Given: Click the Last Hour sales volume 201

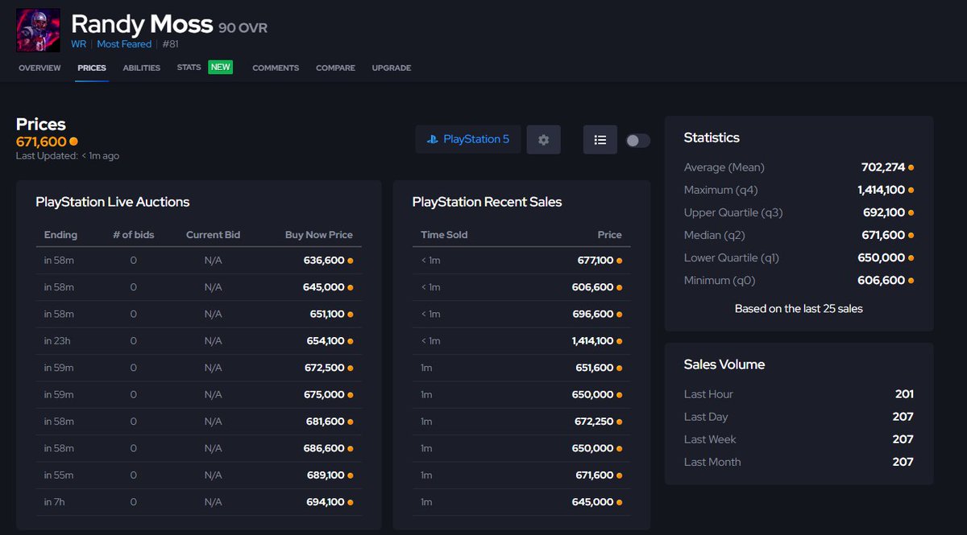Looking at the screenshot, I should tap(904, 394).
